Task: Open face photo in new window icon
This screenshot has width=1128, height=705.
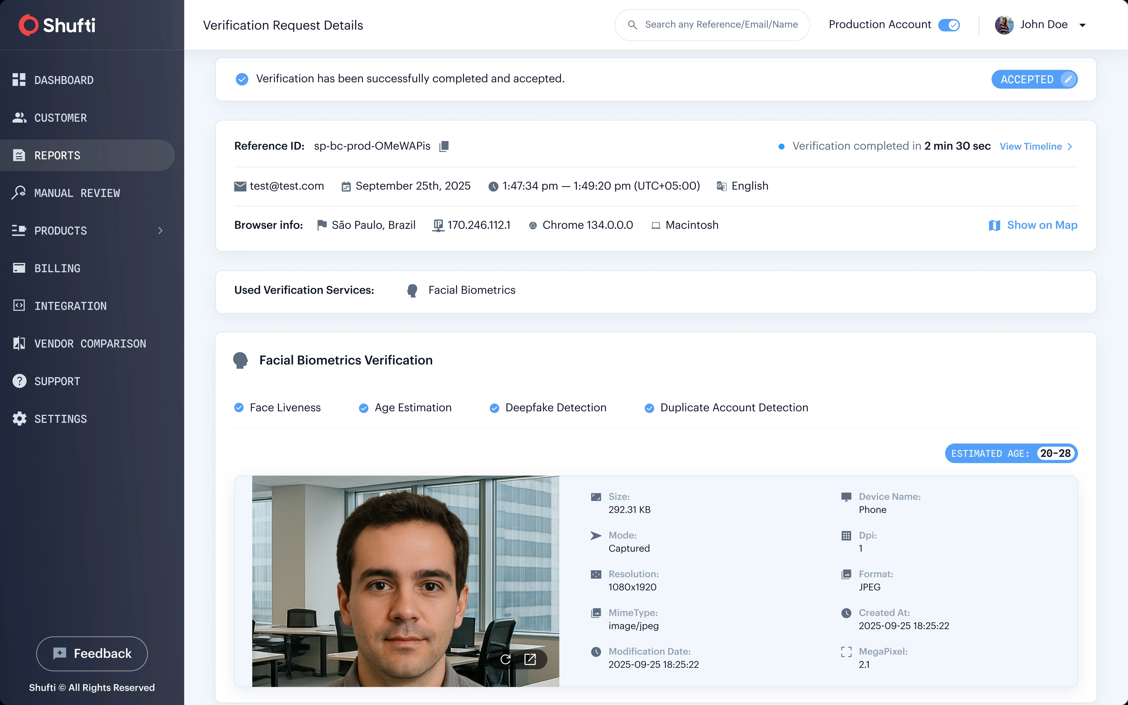Action: pos(530,659)
